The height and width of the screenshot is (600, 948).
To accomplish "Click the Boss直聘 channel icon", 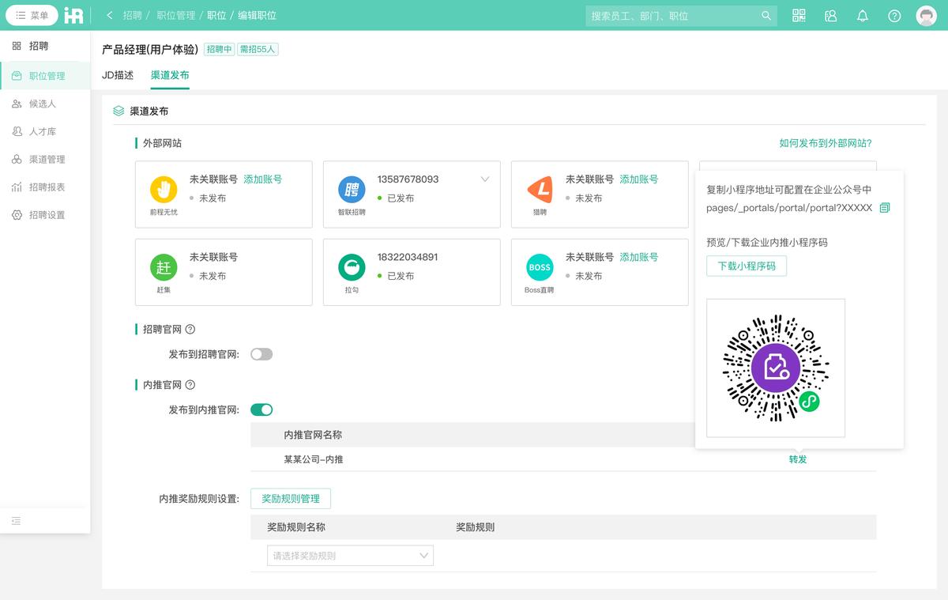I will coord(539,269).
